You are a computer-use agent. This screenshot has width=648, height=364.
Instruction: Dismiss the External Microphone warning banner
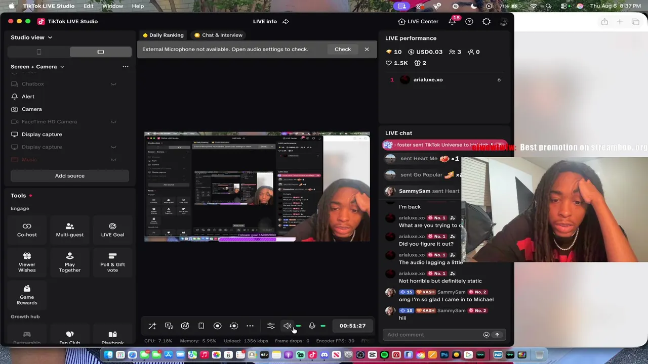click(x=367, y=49)
